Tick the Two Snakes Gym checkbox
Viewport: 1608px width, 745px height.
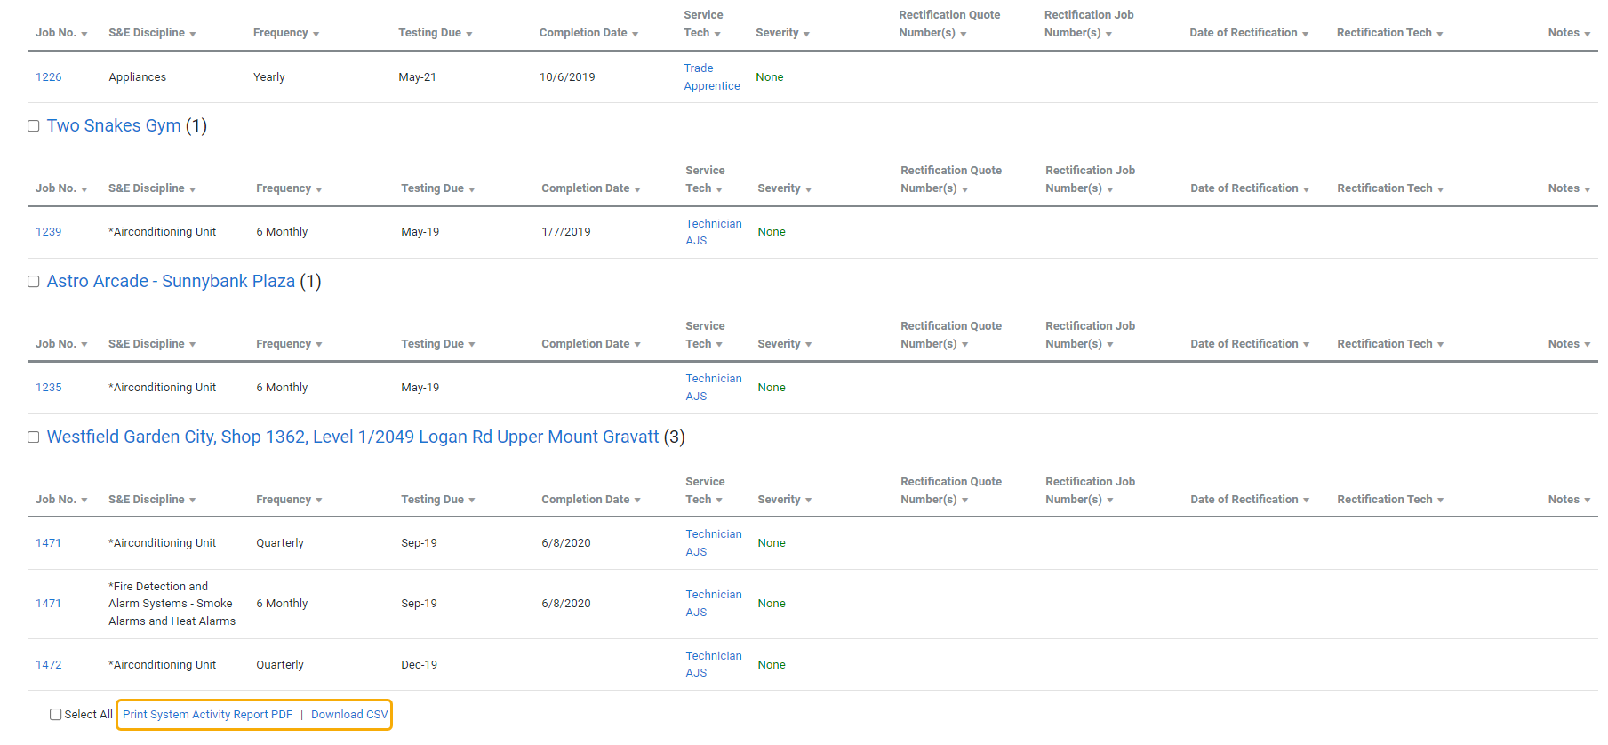[x=34, y=126]
